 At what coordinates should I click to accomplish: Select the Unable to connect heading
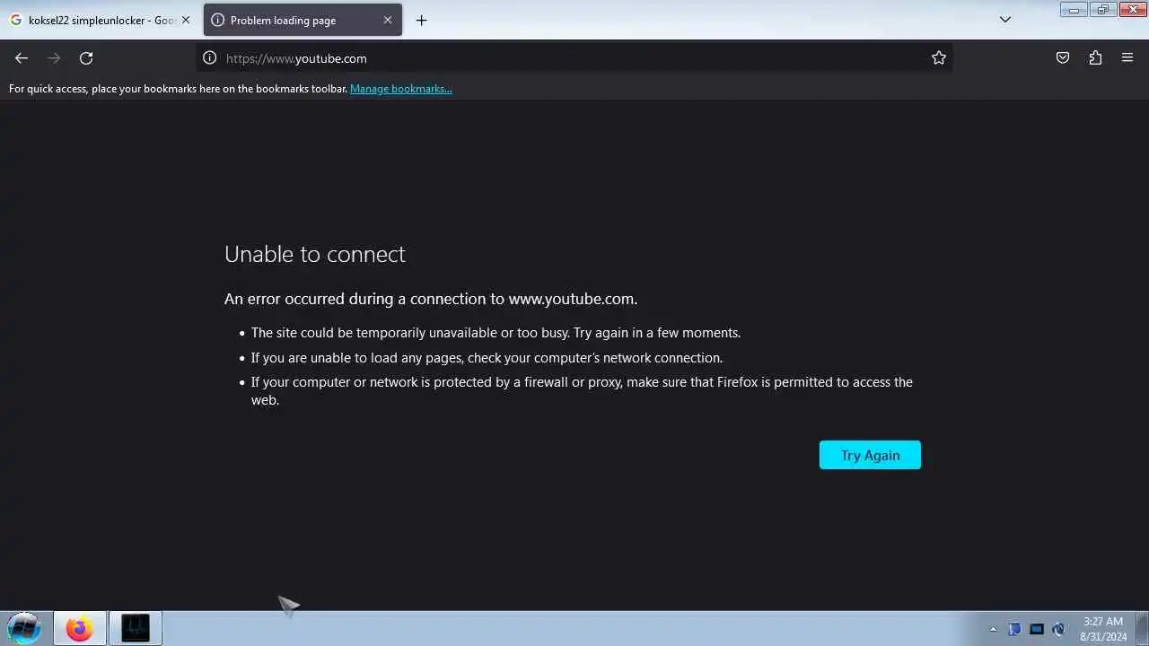[315, 254]
